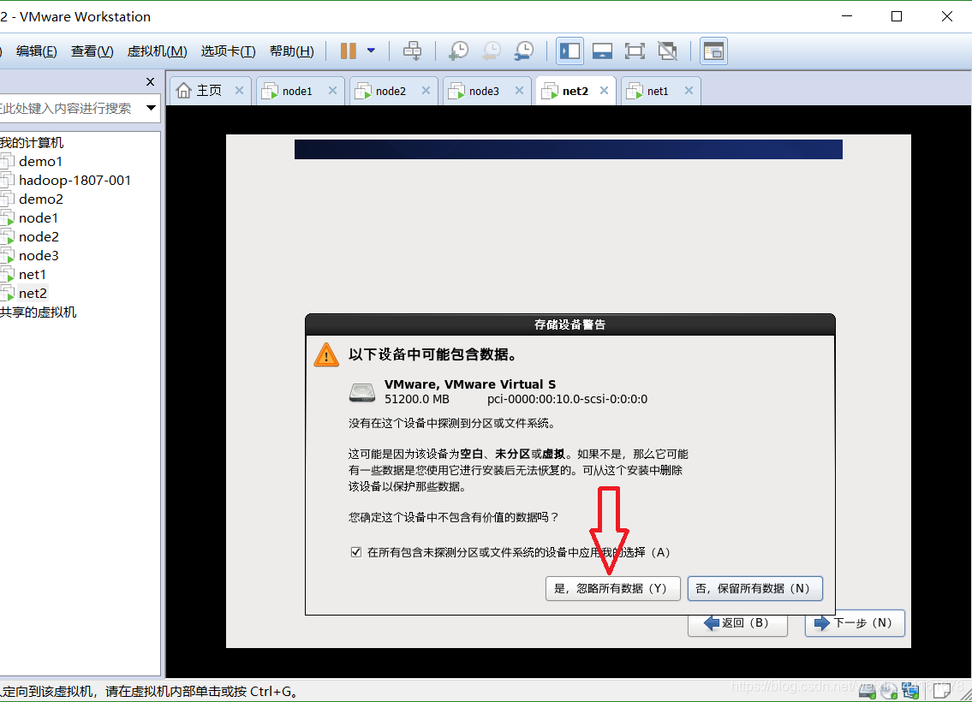This screenshot has width=972, height=702.
Task: Click the revert to snapshot icon
Action: pos(491,51)
